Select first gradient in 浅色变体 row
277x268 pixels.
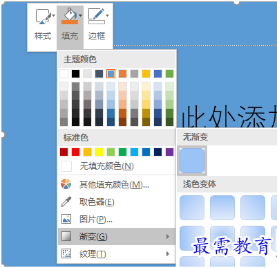[x=192, y=208]
